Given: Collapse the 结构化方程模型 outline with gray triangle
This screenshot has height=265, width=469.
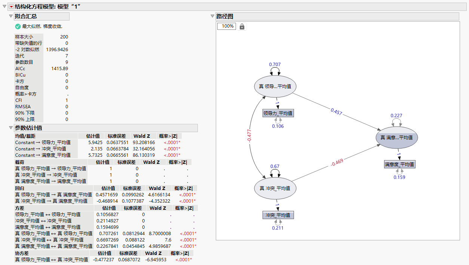Looking at the screenshot, I should coord(4,7).
